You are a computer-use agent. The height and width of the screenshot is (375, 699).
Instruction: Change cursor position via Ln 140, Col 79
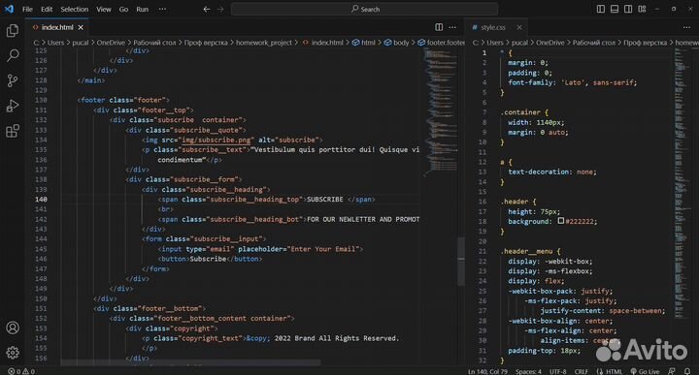tap(487, 371)
